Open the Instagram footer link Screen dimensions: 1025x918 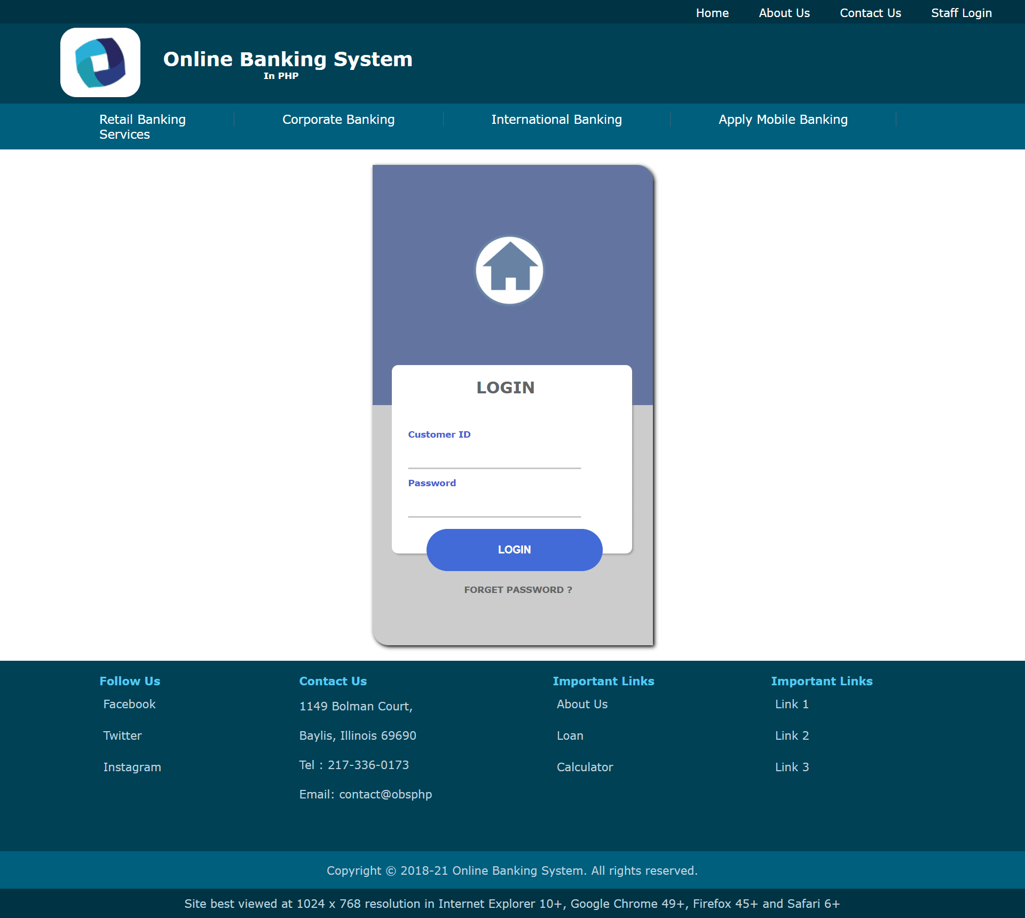coord(132,767)
